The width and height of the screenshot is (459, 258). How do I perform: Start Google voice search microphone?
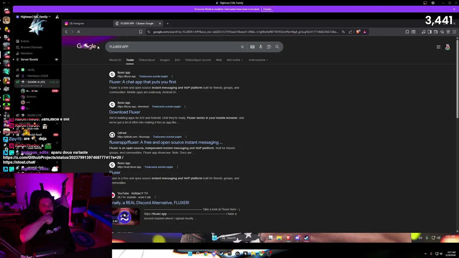coord(261,47)
